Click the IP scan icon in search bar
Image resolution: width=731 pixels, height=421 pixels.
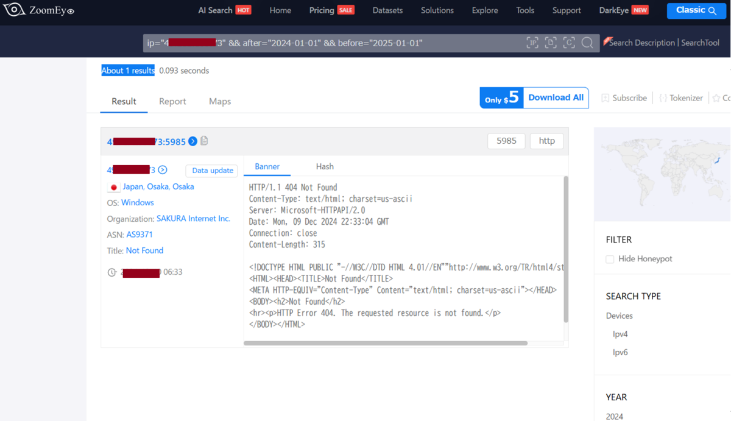pos(532,43)
